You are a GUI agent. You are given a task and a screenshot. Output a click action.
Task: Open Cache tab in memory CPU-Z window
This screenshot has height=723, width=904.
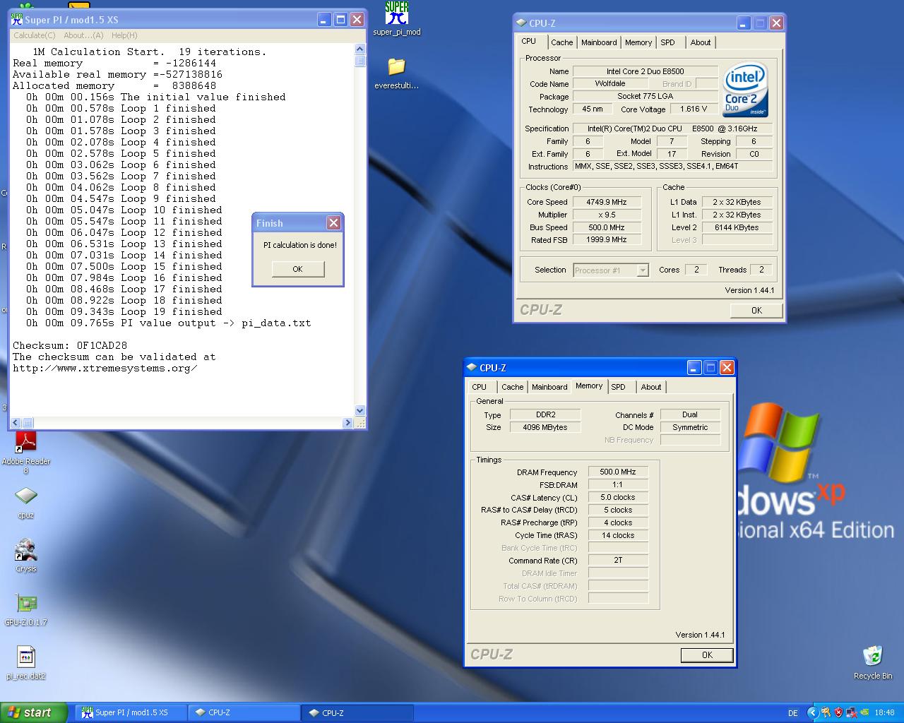(x=513, y=387)
